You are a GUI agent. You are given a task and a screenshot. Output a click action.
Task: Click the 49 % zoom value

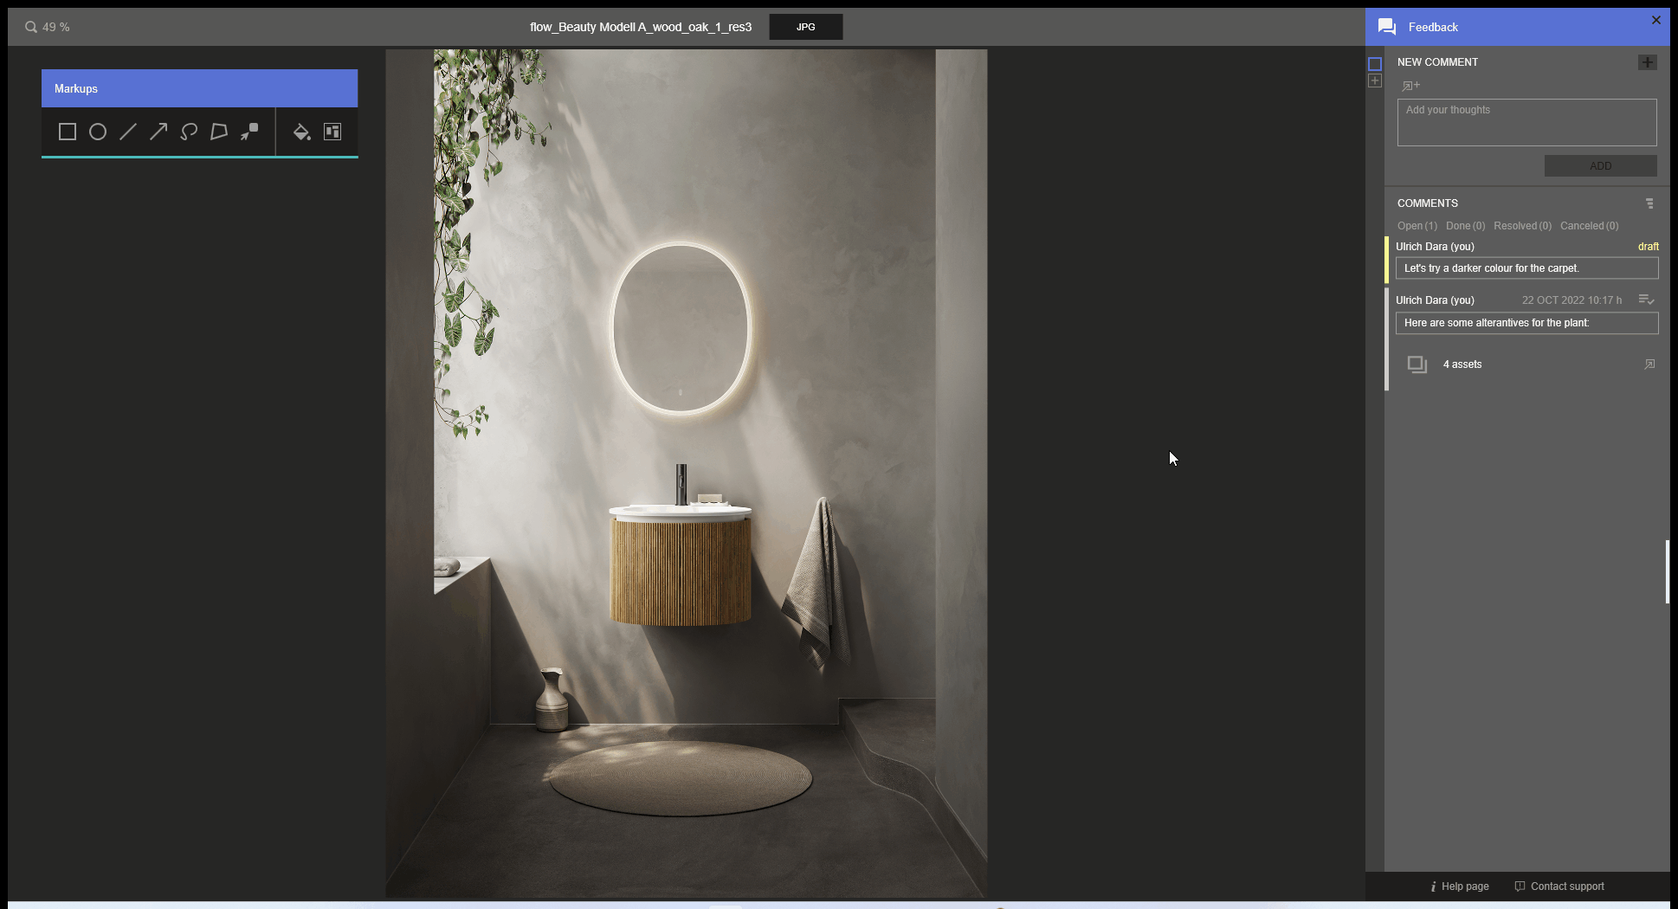[x=56, y=27]
